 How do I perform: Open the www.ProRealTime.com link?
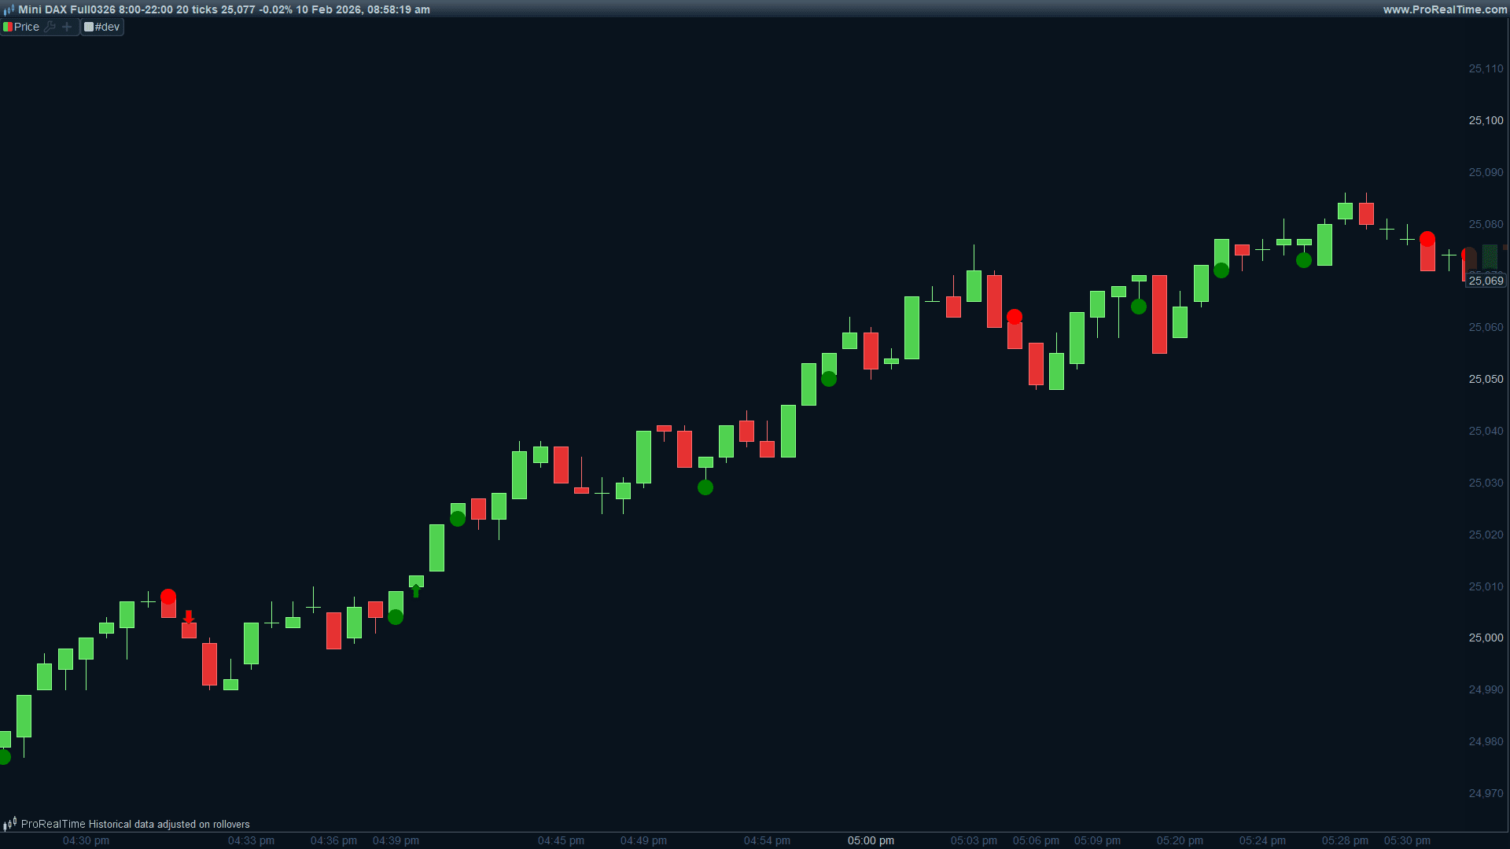click(x=1444, y=9)
